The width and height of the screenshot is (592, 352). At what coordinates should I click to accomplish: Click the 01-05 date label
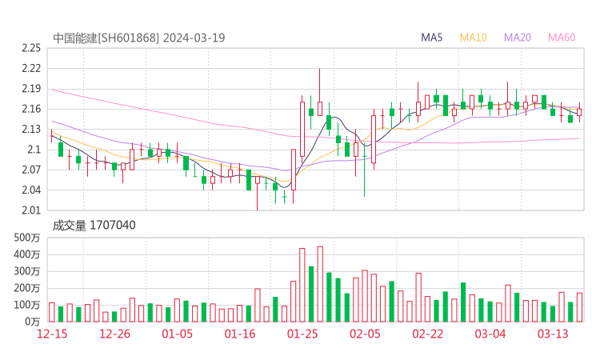(x=177, y=334)
